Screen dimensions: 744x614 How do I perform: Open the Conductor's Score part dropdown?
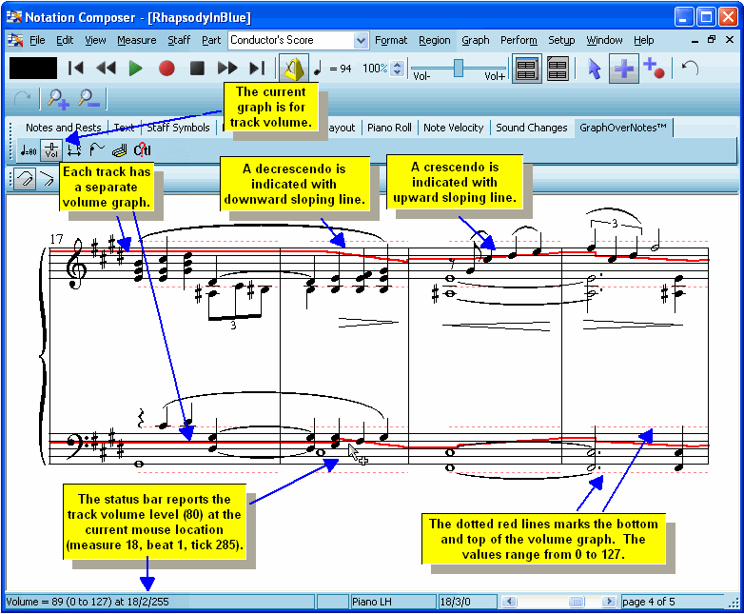pyautogui.click(x=361, y=41)
